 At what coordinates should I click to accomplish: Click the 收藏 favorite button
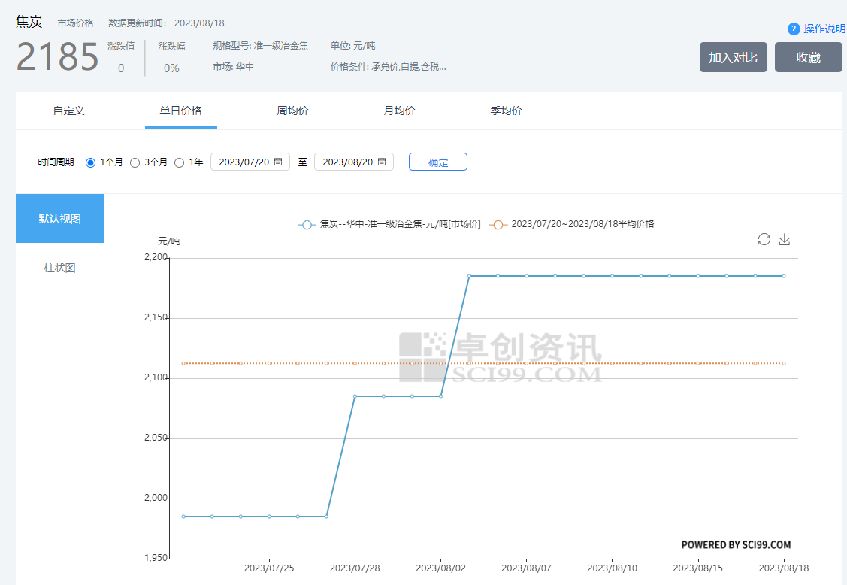tap(808, 56)
